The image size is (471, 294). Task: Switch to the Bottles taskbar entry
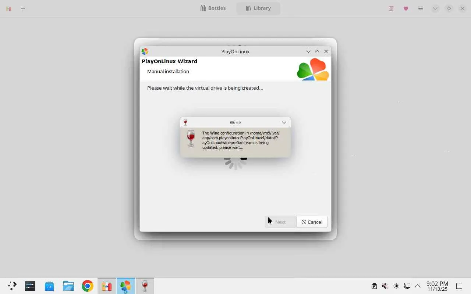point(107,286)
